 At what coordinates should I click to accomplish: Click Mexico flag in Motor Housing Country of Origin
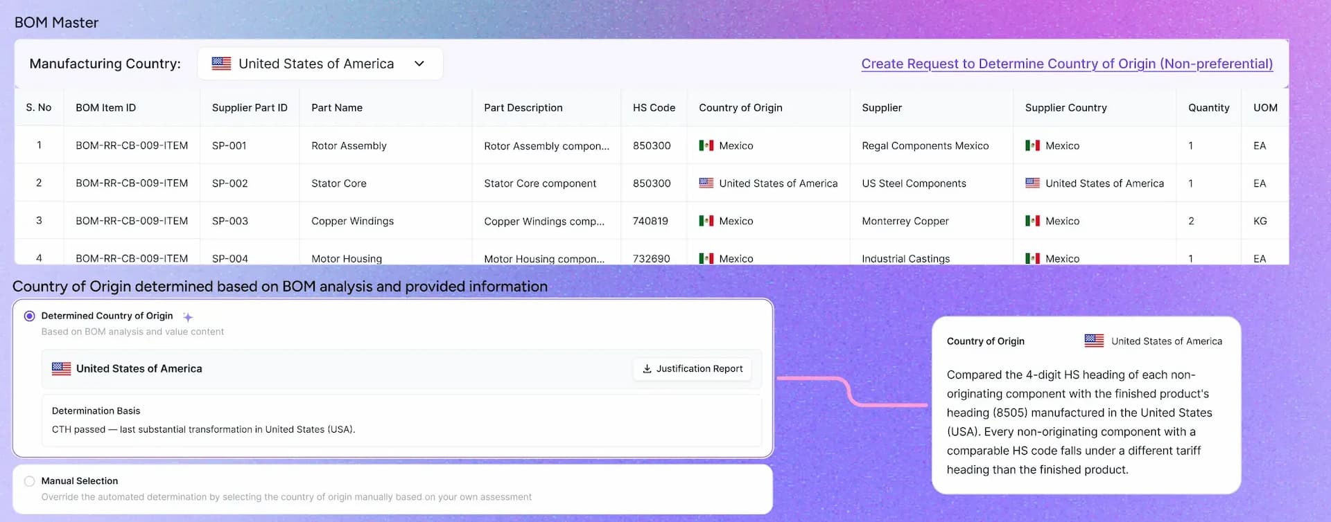(x=706, y=258)
